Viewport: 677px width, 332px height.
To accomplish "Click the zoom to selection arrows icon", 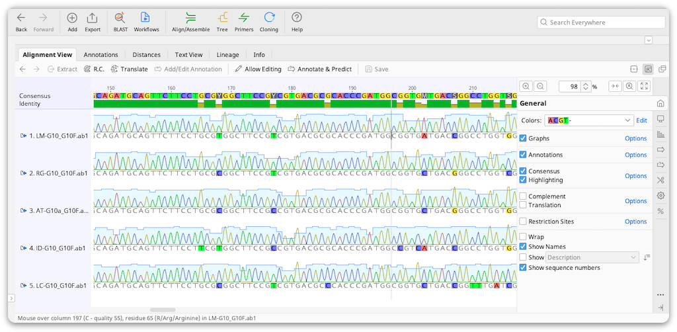I will [615, 87].
